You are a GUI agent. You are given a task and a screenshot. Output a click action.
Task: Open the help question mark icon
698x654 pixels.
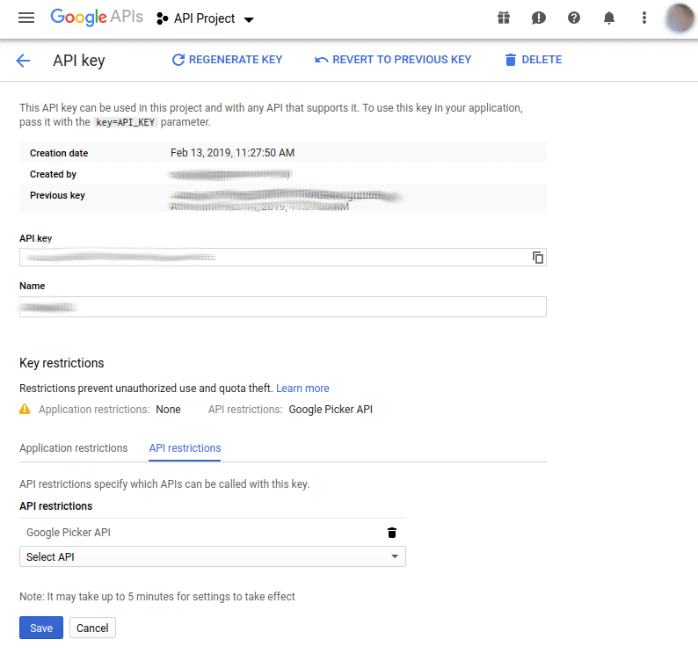point(574,18)
